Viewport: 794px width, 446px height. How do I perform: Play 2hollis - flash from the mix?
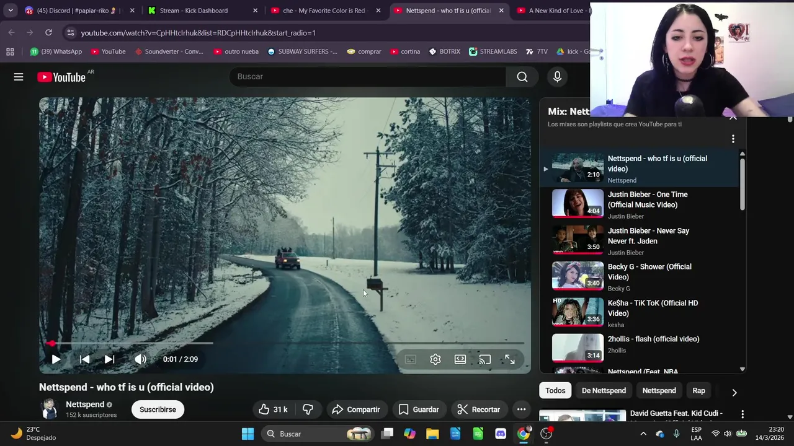[639, 349]
